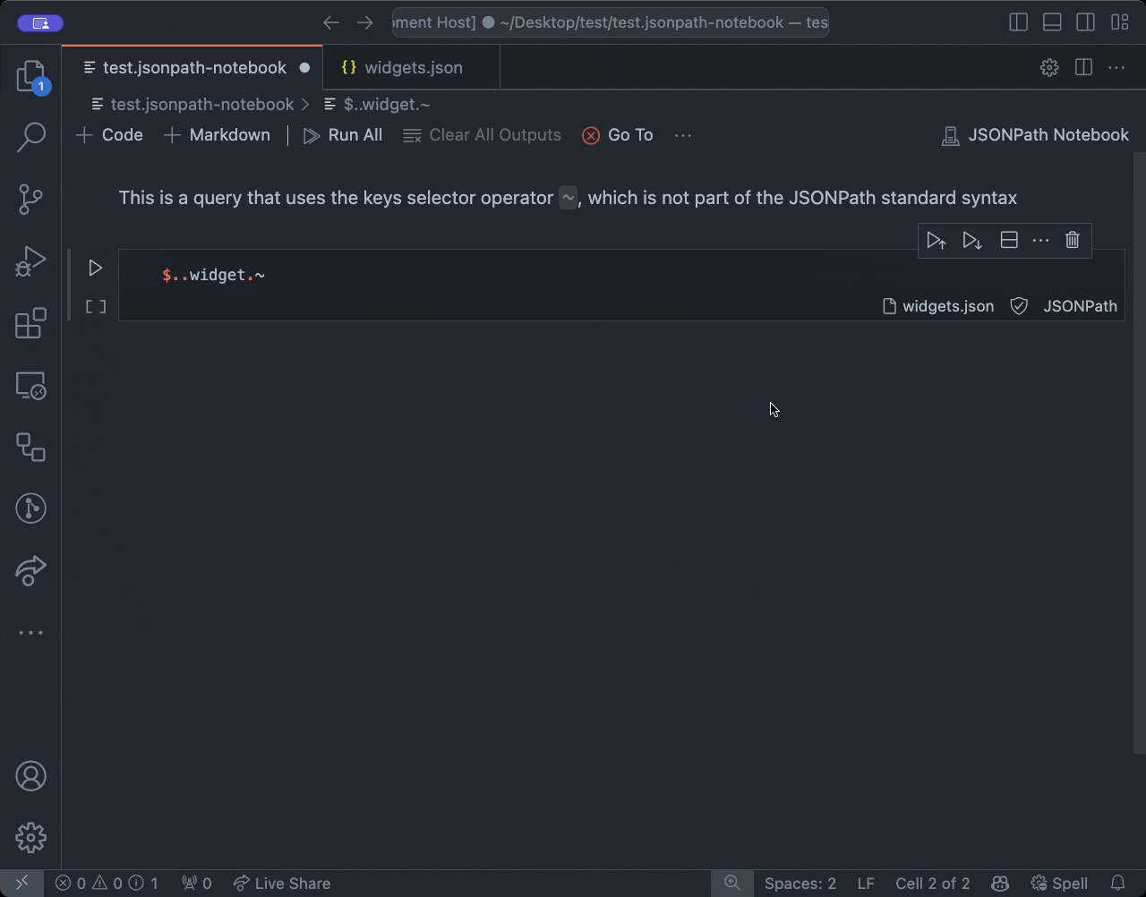This screenshot has height=897, width=1146.
Task: Open the references/structure view icon
Action: [31, 447]
